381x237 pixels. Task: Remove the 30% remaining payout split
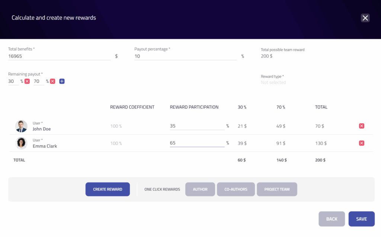tap(27, 81)
